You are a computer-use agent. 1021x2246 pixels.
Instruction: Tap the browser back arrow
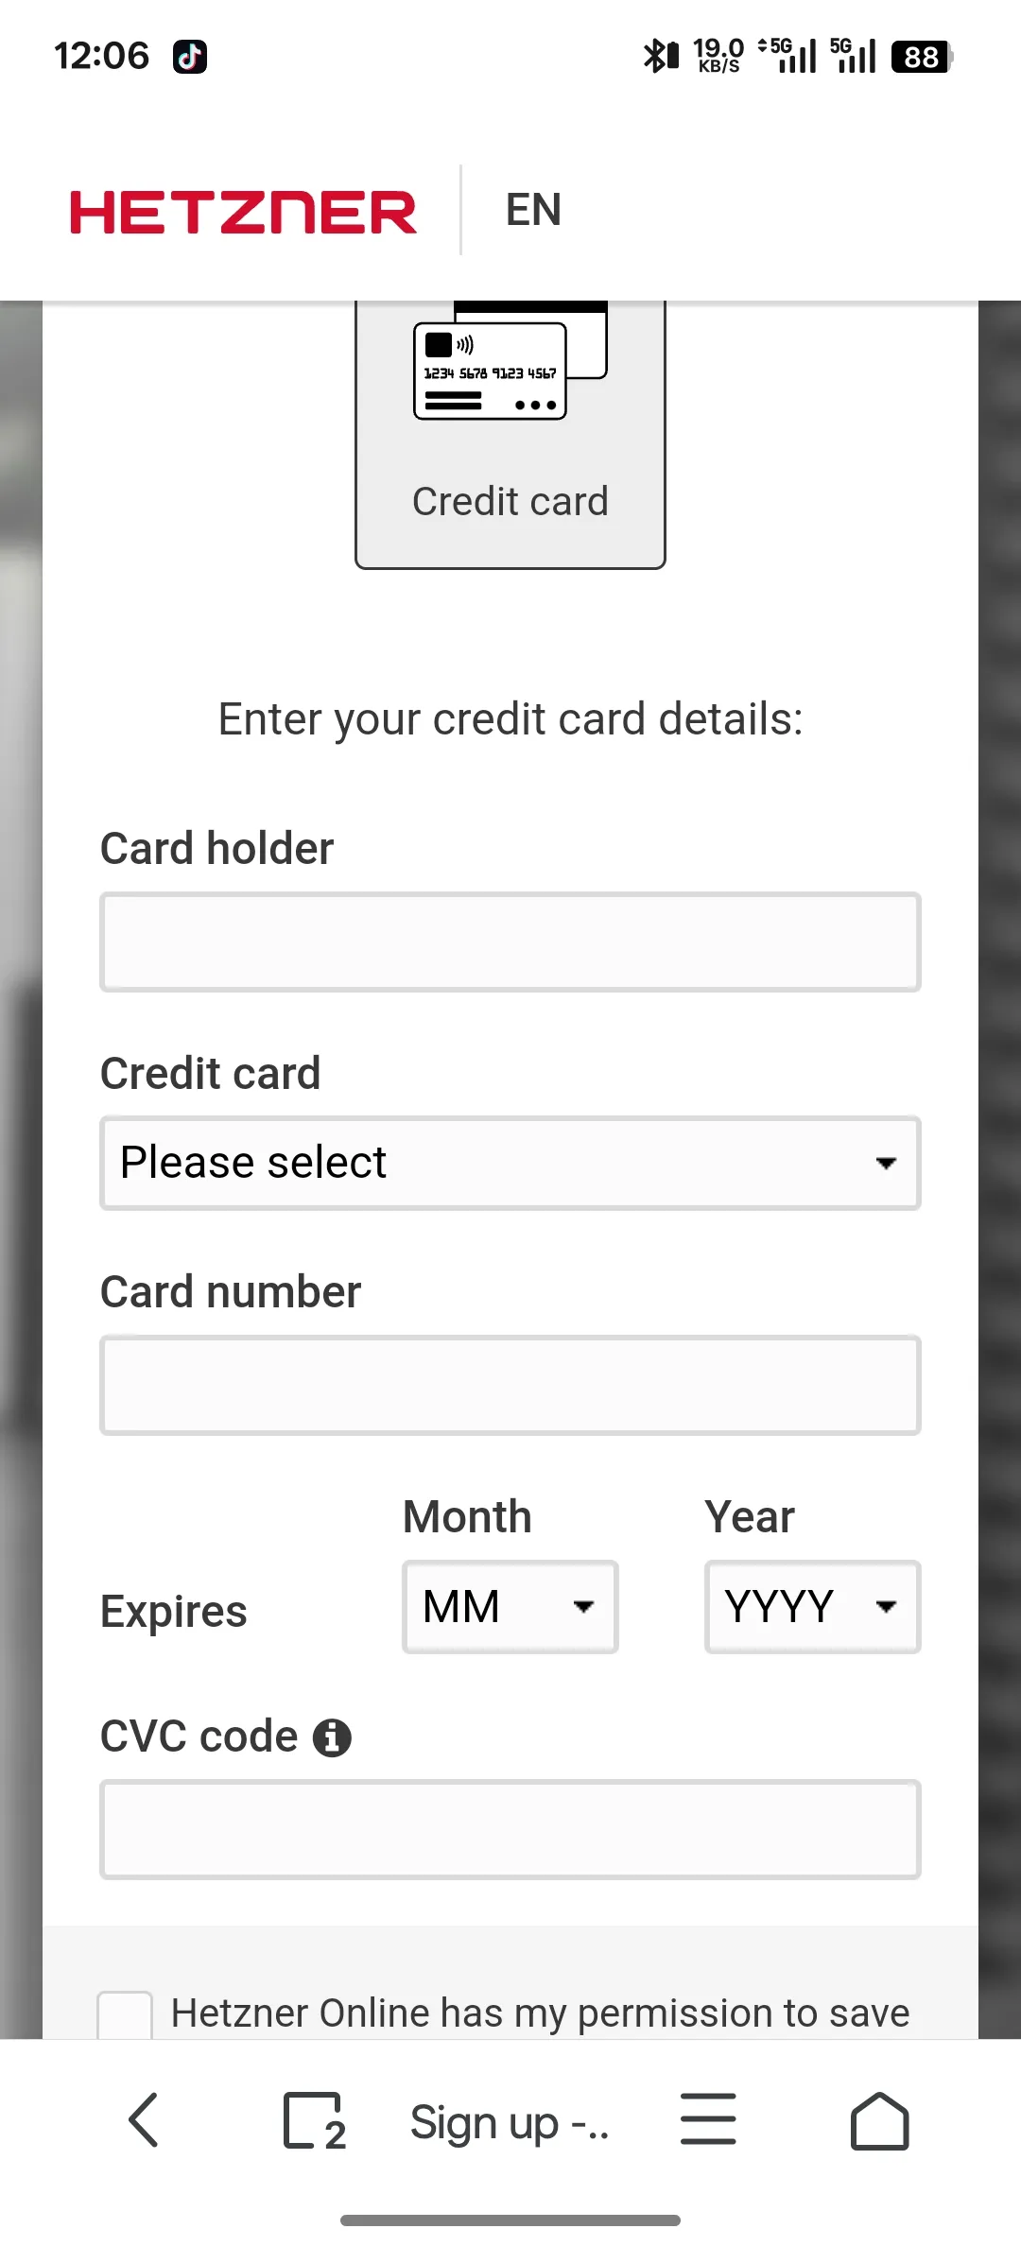pos(144,2120)
